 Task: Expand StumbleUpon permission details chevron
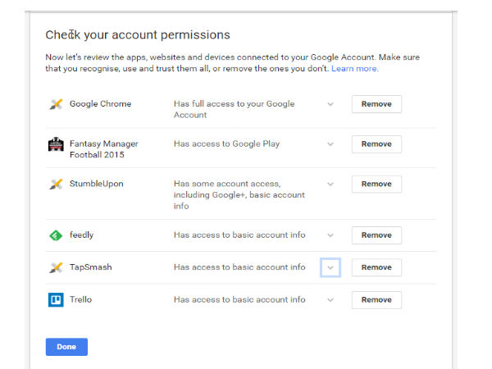330,184
